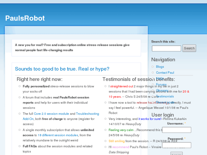The height and width of the screenshot is (155, 207).
Task: Expand the Blogs navigation arrow
Action: [153, 67]
